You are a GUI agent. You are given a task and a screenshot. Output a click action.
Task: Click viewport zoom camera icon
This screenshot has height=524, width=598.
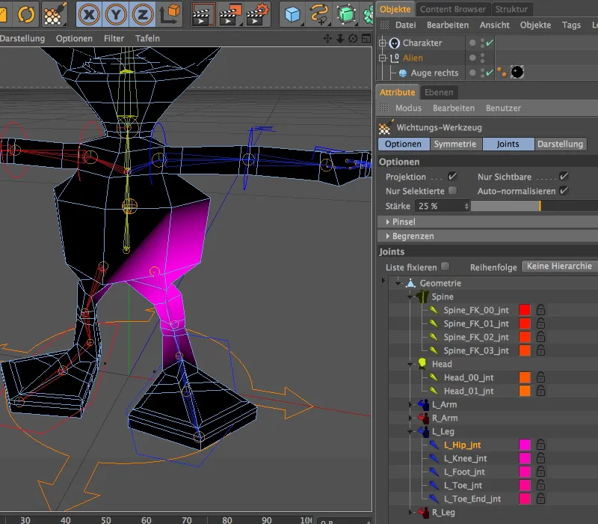pos(340,38)
